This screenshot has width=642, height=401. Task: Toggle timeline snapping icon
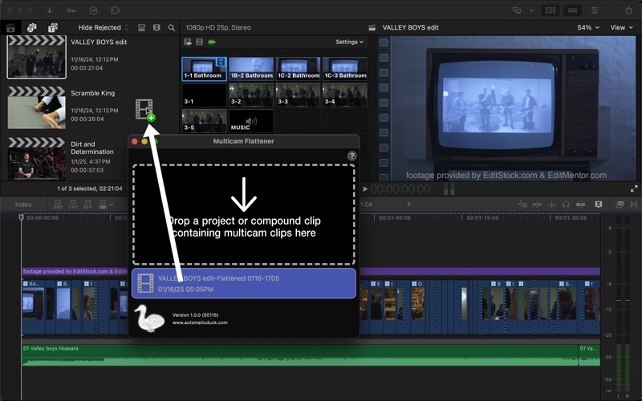pos(580,205)
